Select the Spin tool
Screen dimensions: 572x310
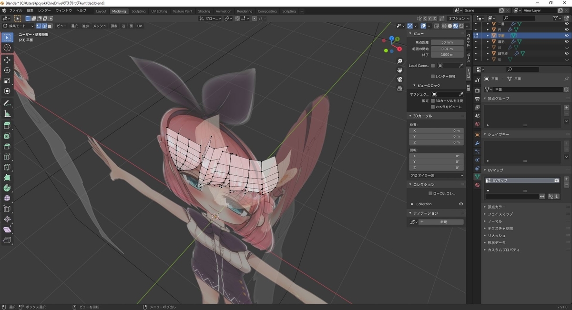7,188
